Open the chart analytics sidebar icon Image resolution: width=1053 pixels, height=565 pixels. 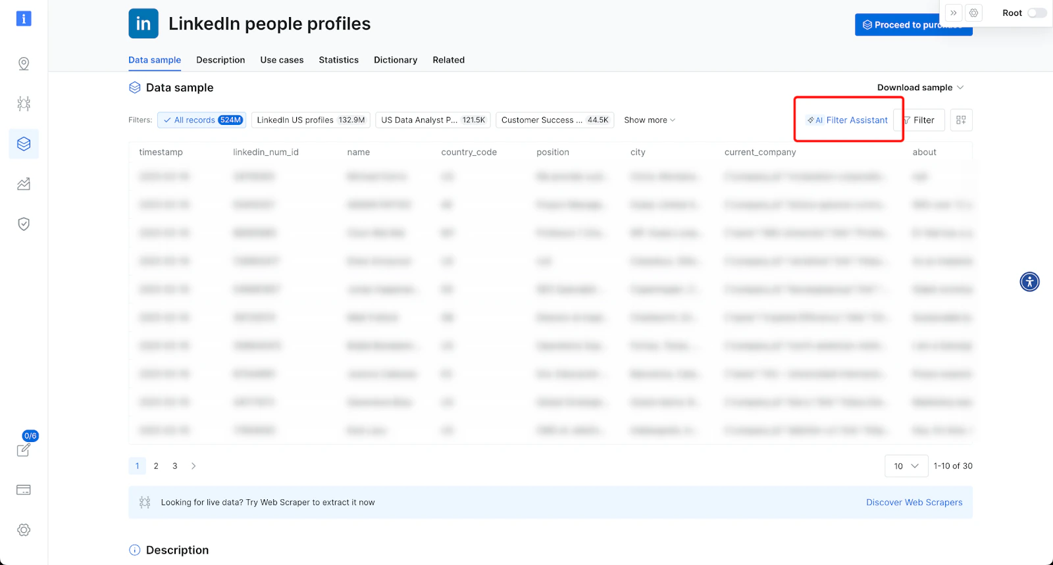coord(24,184)
